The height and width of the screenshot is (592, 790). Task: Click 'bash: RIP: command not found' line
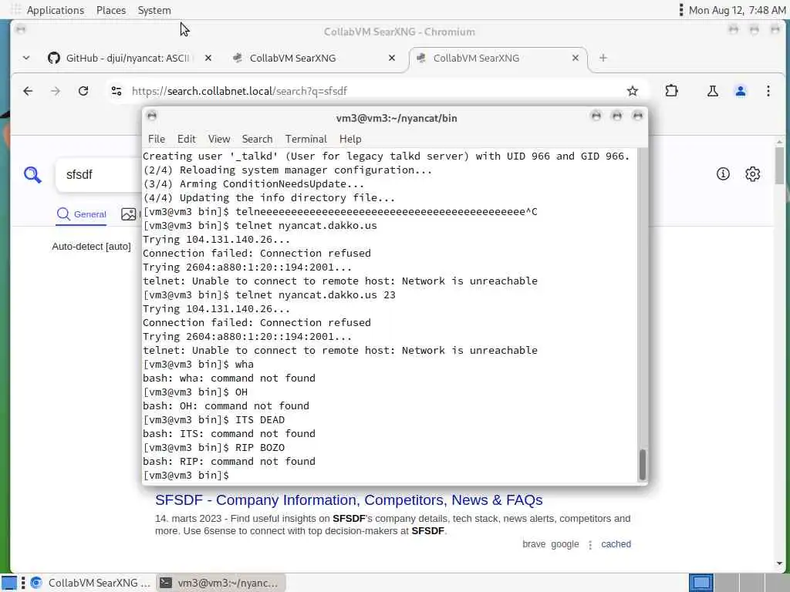point(229,462)
